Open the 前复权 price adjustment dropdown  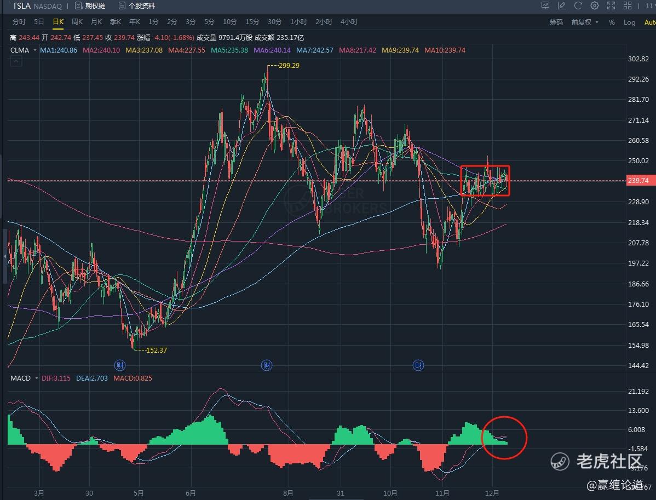pos(585,22)
